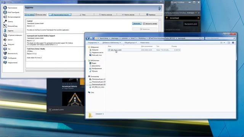The height and width of the screenshot is (137, 244).
Task: Click the Explorer back arrow button
Action: click(87, 38)
